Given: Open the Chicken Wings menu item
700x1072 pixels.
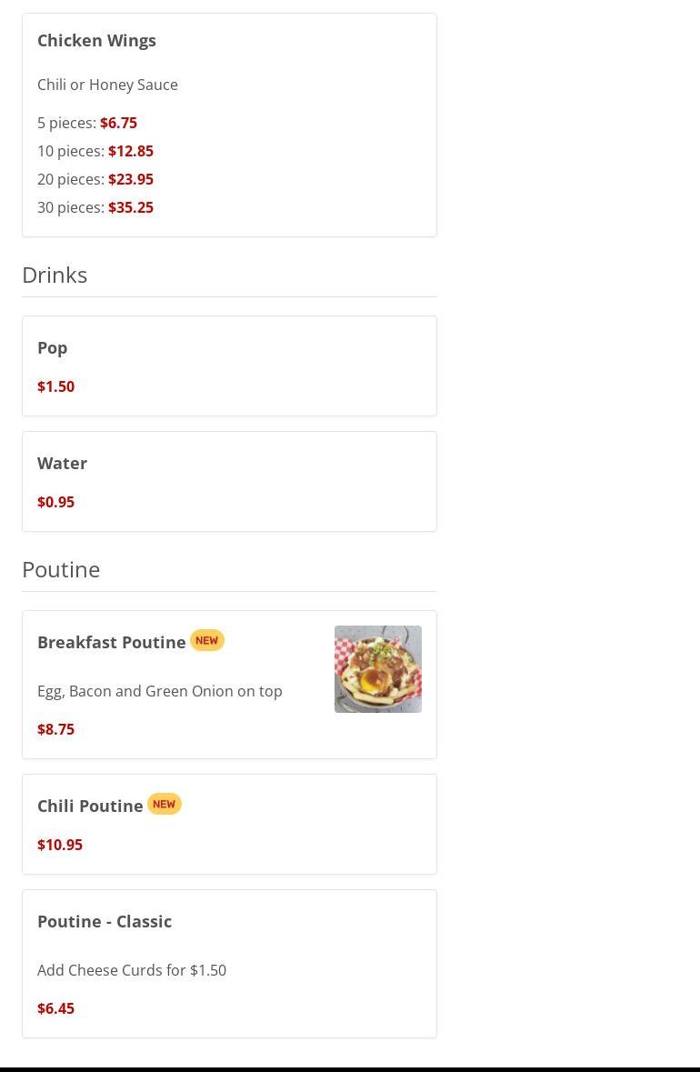Looking at the screenshot, I should [96, 40].
